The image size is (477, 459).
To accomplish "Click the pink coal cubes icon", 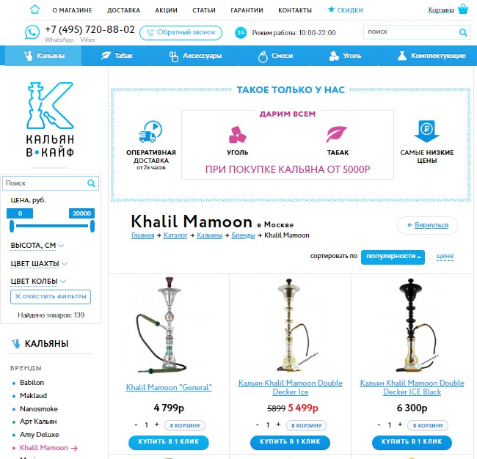I will click(x=237, y=135).
